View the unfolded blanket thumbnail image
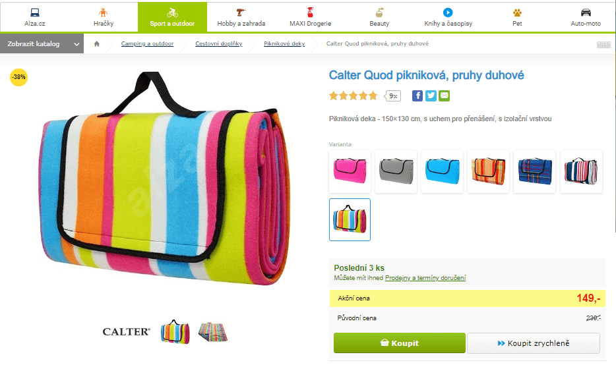Viewport: 616px width, 365px height. coord(213,332)
